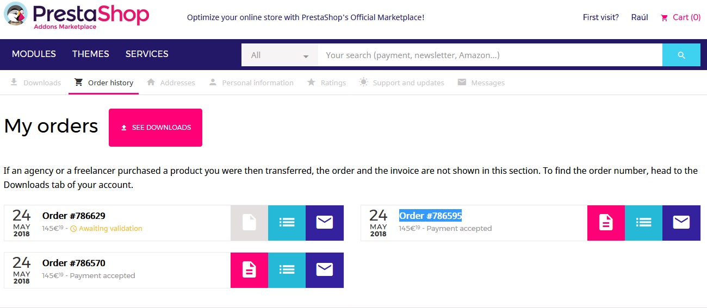Click Payment accepted under order #786595
The image size is (707, 308).
click(x=459, y=229)
